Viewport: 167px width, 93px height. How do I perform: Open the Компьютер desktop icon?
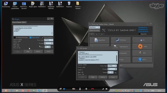[6, 5]
